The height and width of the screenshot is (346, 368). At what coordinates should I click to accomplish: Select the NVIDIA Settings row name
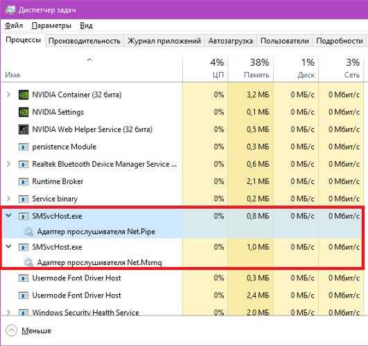[x=58, y=112]
